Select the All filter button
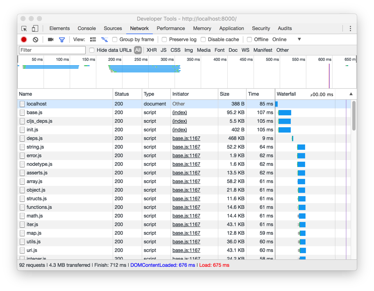This screenshot has height=291, width=374. [x=138, y=50]
